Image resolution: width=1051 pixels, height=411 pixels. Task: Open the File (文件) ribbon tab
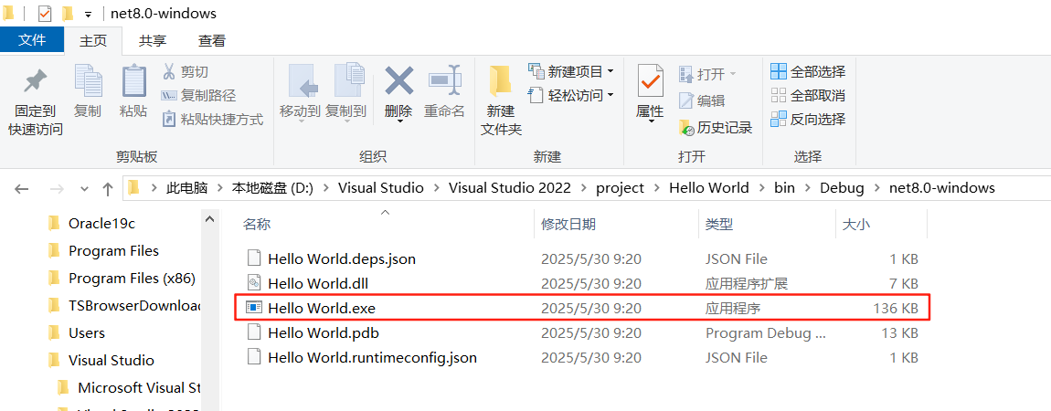31,41
